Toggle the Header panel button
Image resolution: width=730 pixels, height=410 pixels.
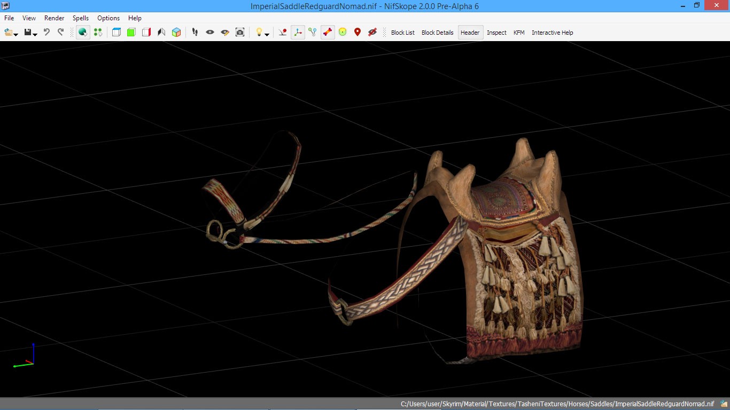[470, 33]
